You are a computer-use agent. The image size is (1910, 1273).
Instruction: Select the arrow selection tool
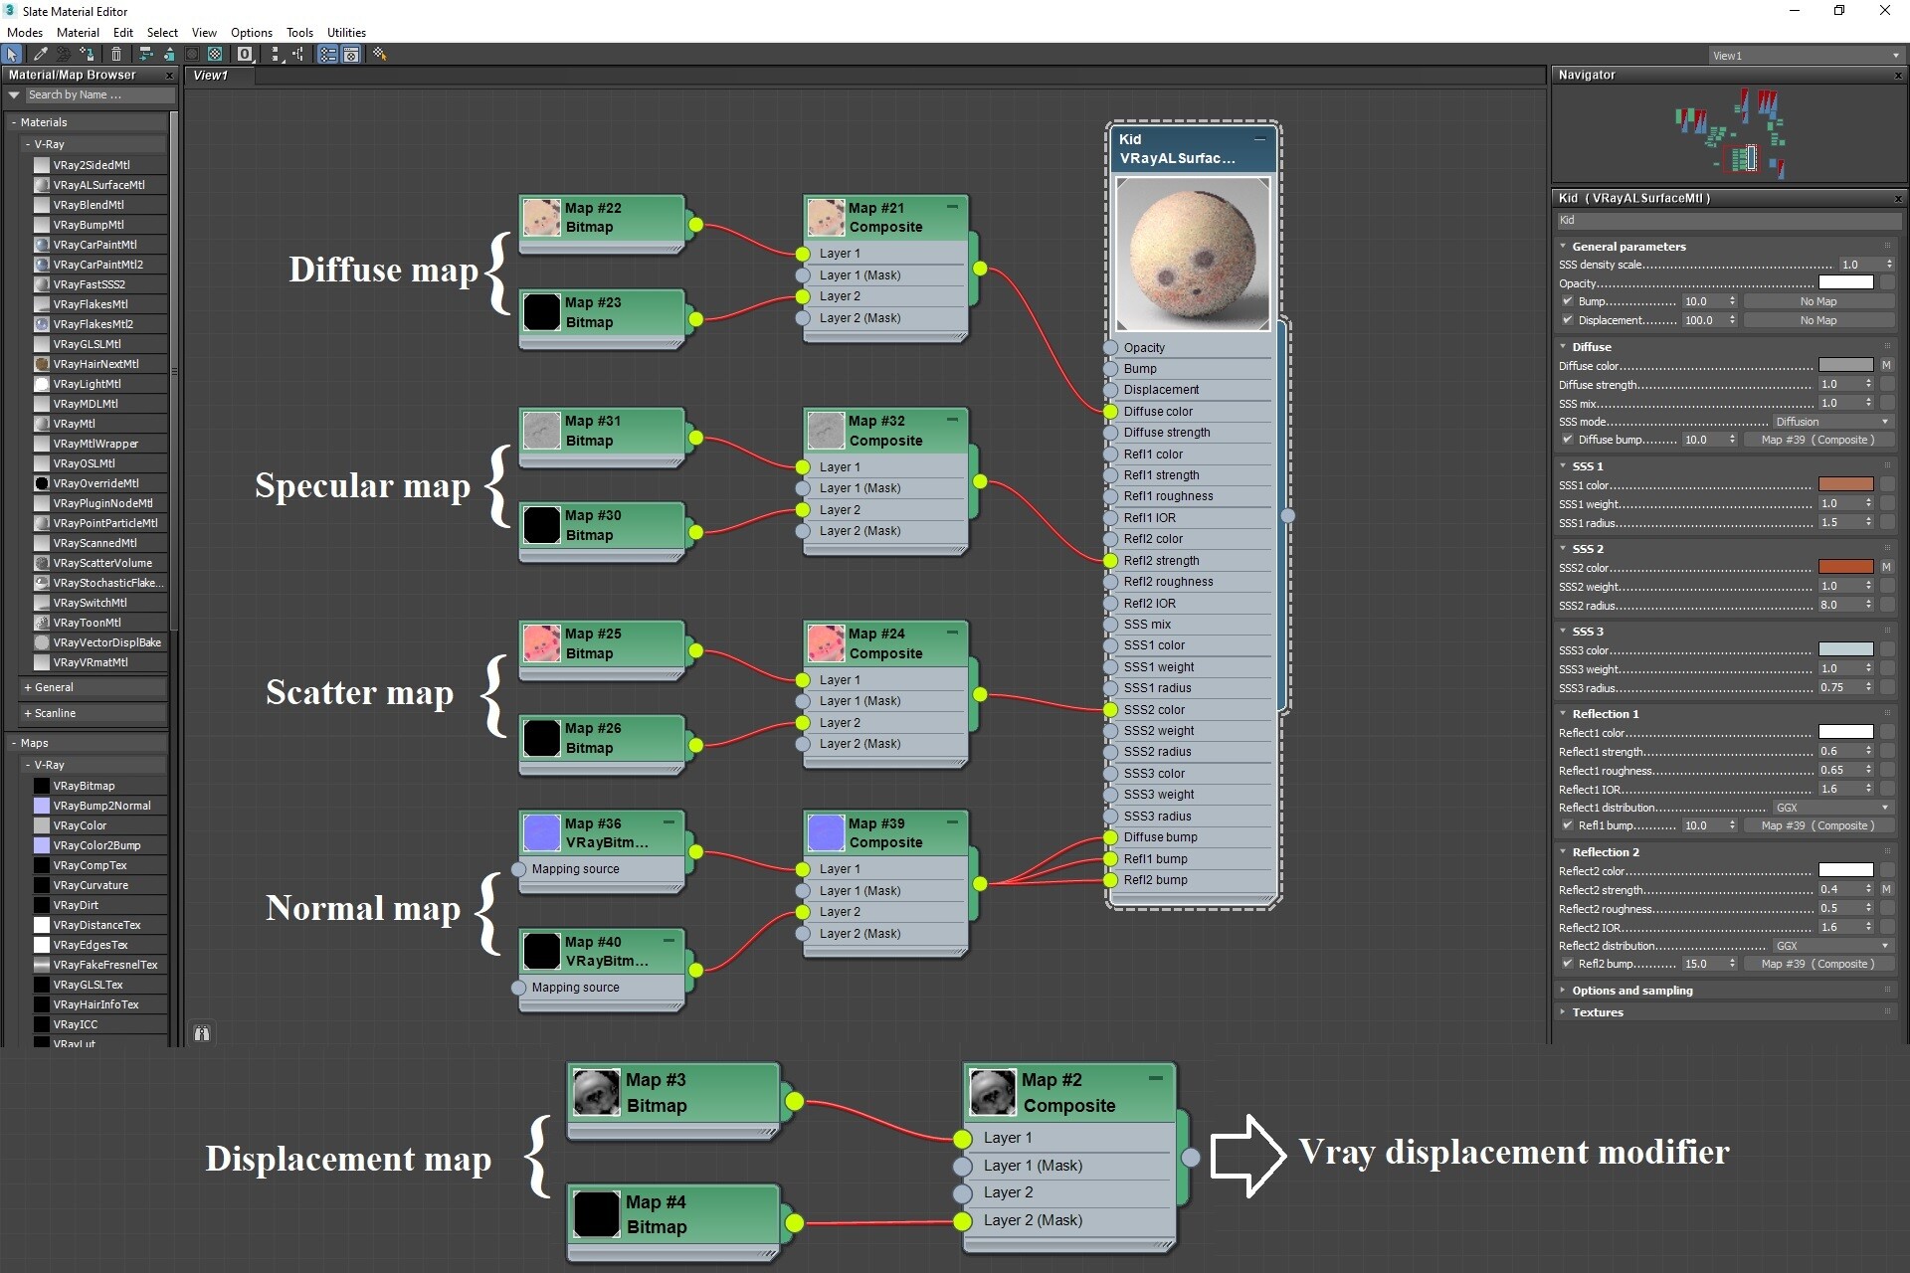[x=12, y=55]
